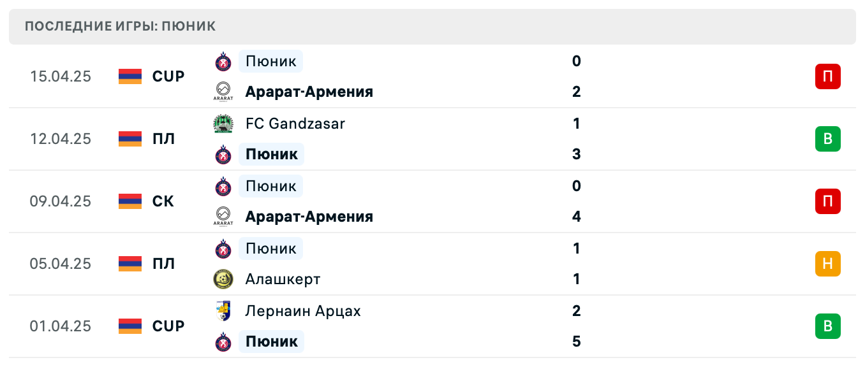This screenshot has height=367, width=865.
Task: Open FC Gandzasar team link
Action: coord(295,124)
